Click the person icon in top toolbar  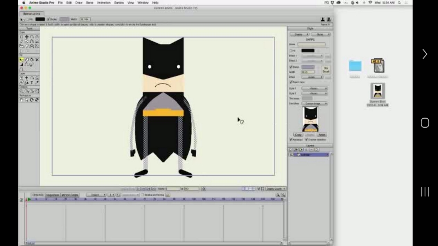323,19
